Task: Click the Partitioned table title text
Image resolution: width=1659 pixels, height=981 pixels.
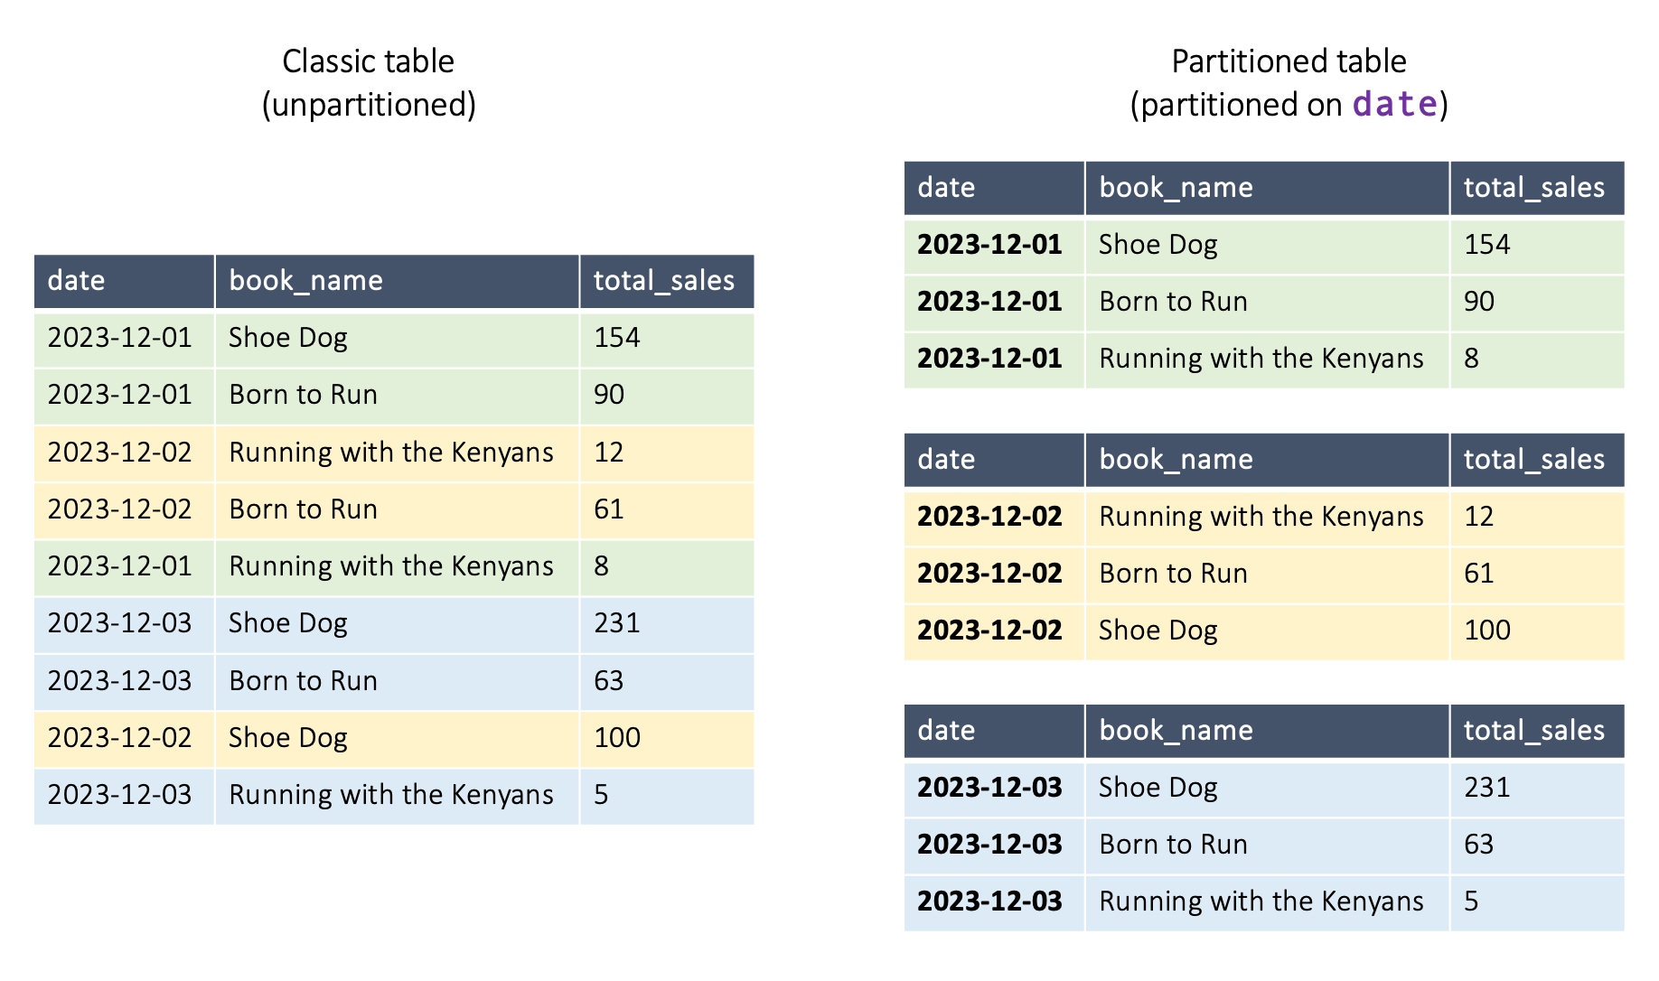Action: pos(1289,83)
